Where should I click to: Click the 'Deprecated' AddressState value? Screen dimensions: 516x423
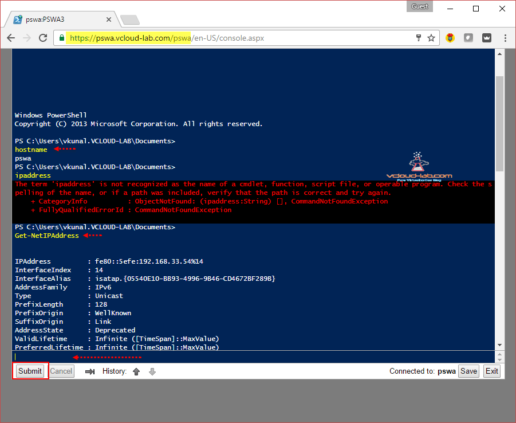pyautogui.click(x=115, y=330)
